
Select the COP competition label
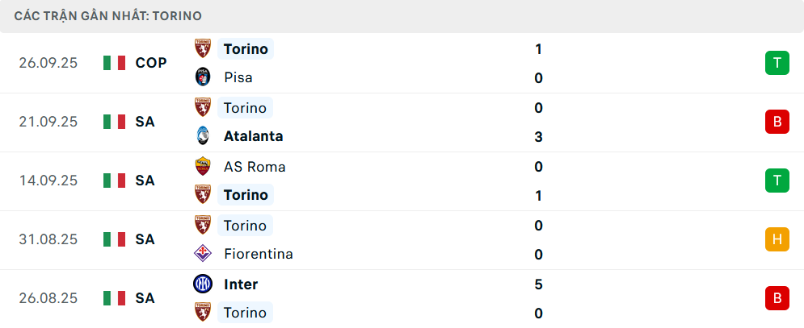[x=151, y=63]
